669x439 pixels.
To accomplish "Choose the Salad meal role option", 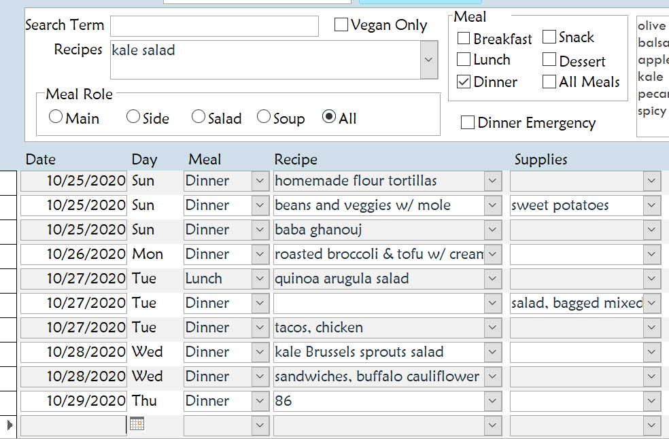I will 198,117.
